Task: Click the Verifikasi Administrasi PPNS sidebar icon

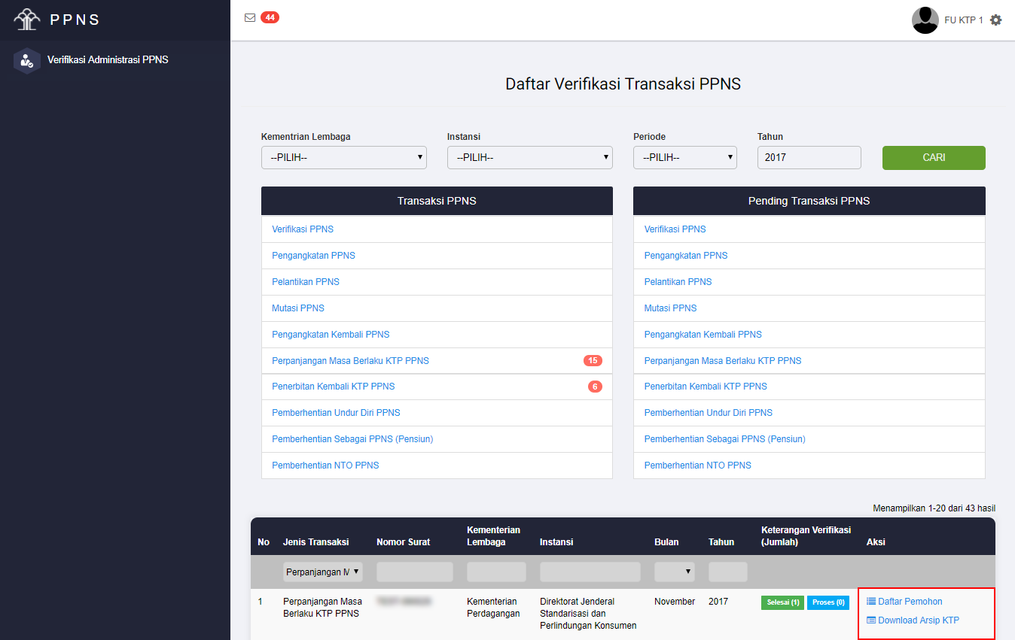Action: click(27, 60)
